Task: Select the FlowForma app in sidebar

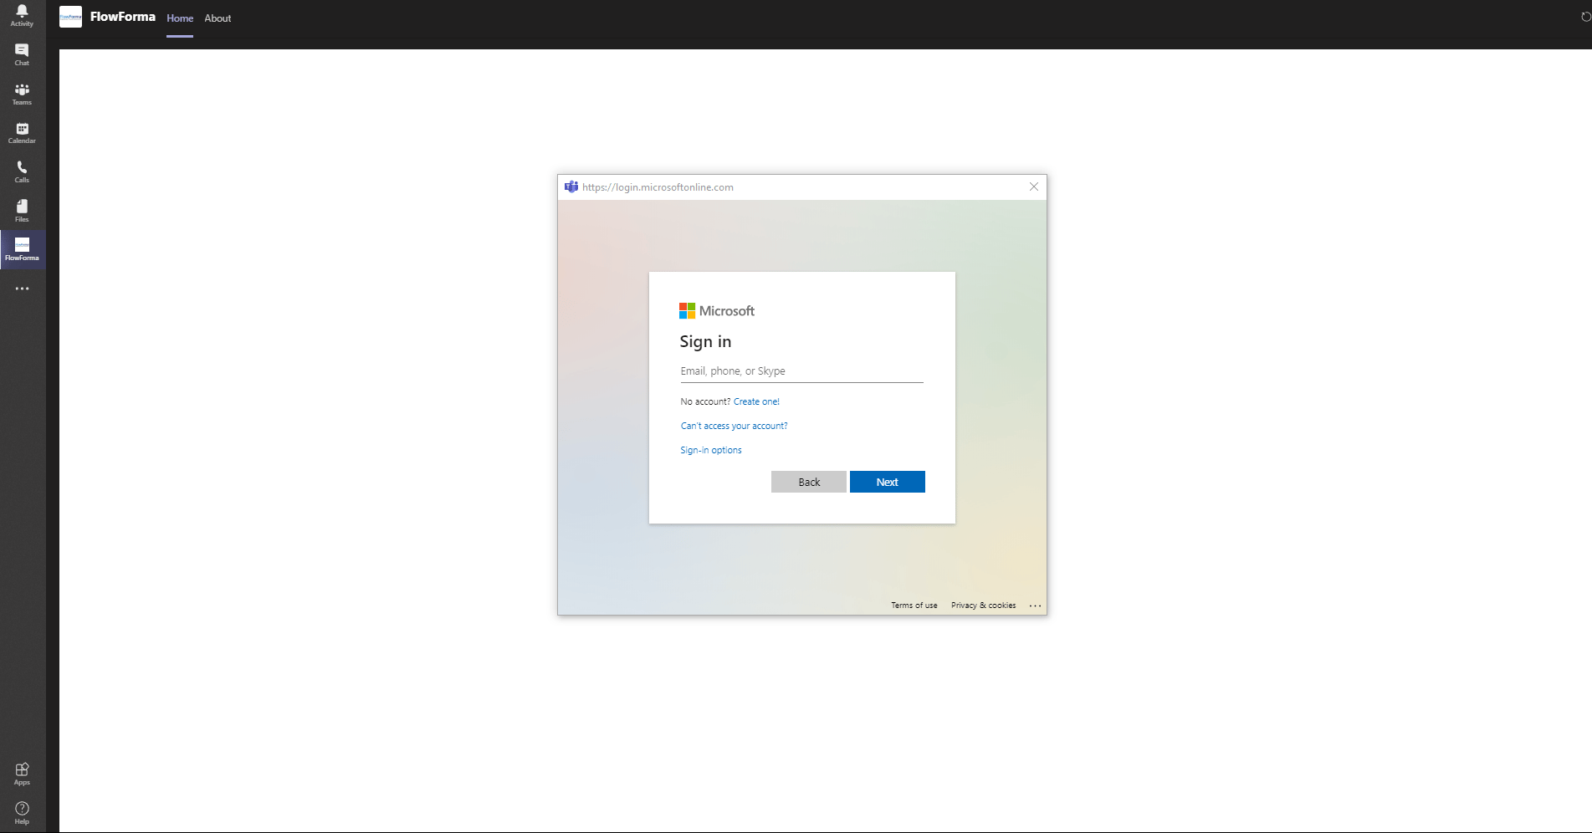Action: [x=22, y=249]
